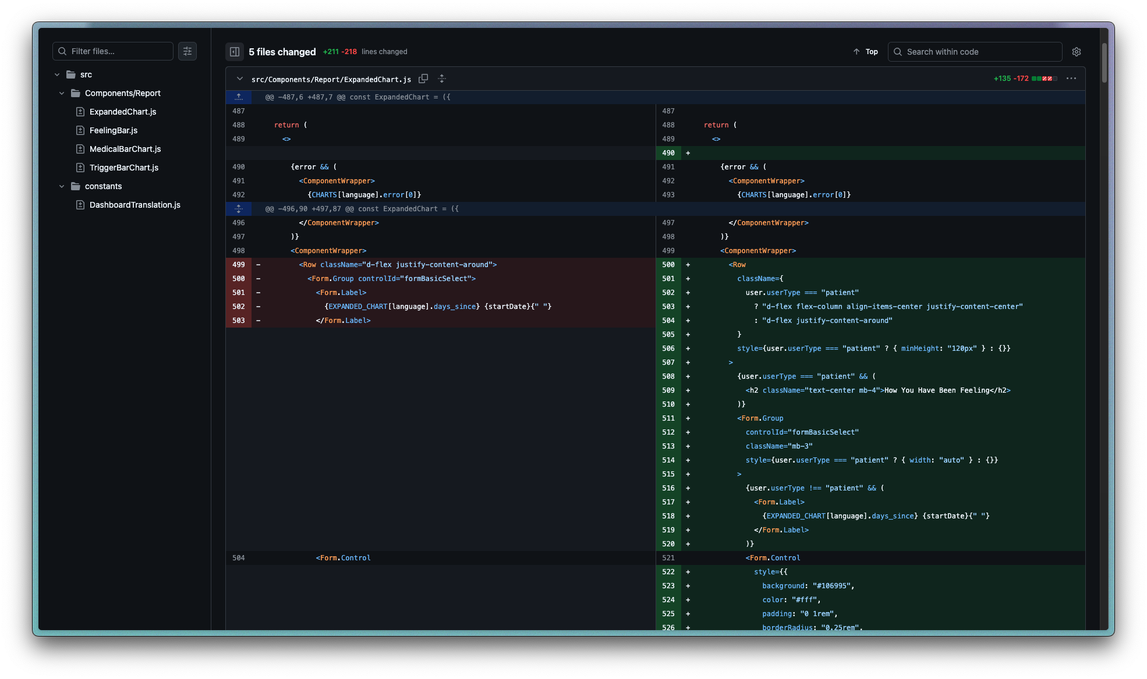Expand hidden lines between 492 and 496
1147x679 pixels.
click(239, 209)
